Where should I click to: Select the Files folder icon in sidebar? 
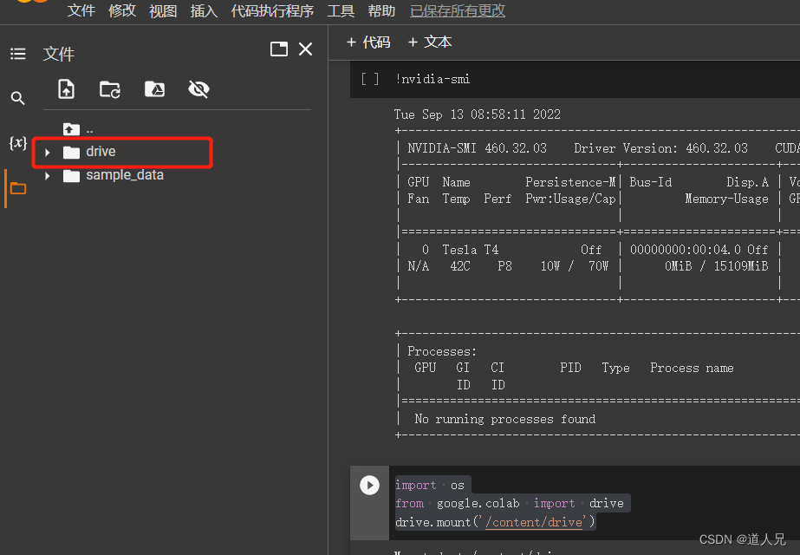[18, 188]
